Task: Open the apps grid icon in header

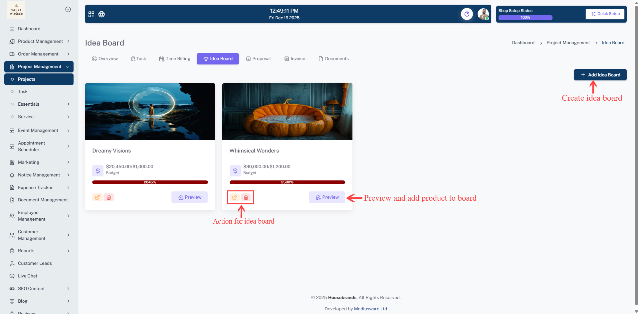Action: (91, 14)
